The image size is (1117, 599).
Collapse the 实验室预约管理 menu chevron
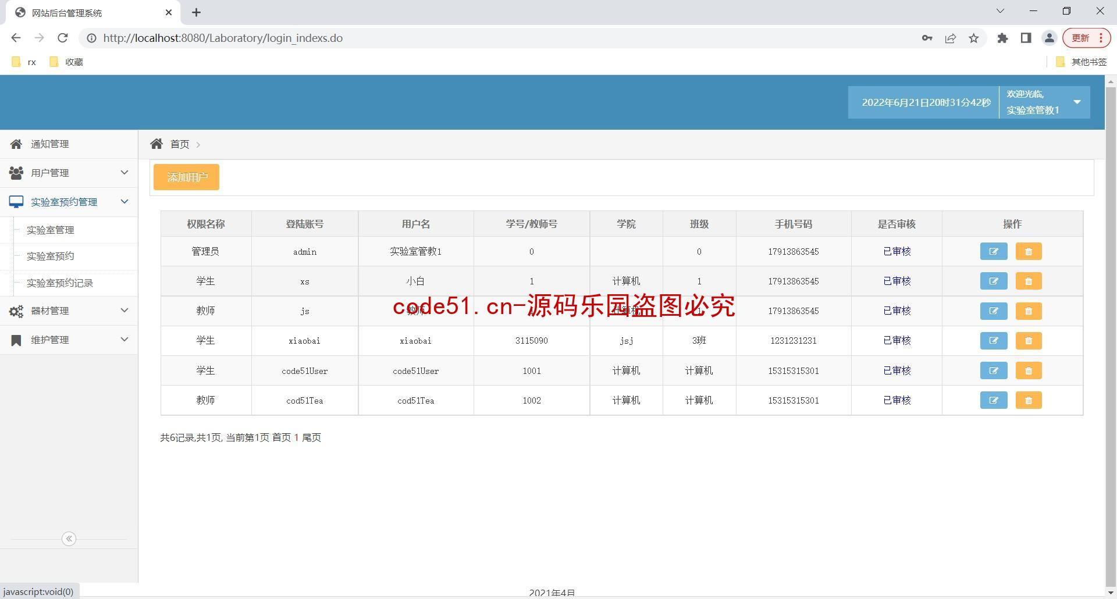point(124,201)
